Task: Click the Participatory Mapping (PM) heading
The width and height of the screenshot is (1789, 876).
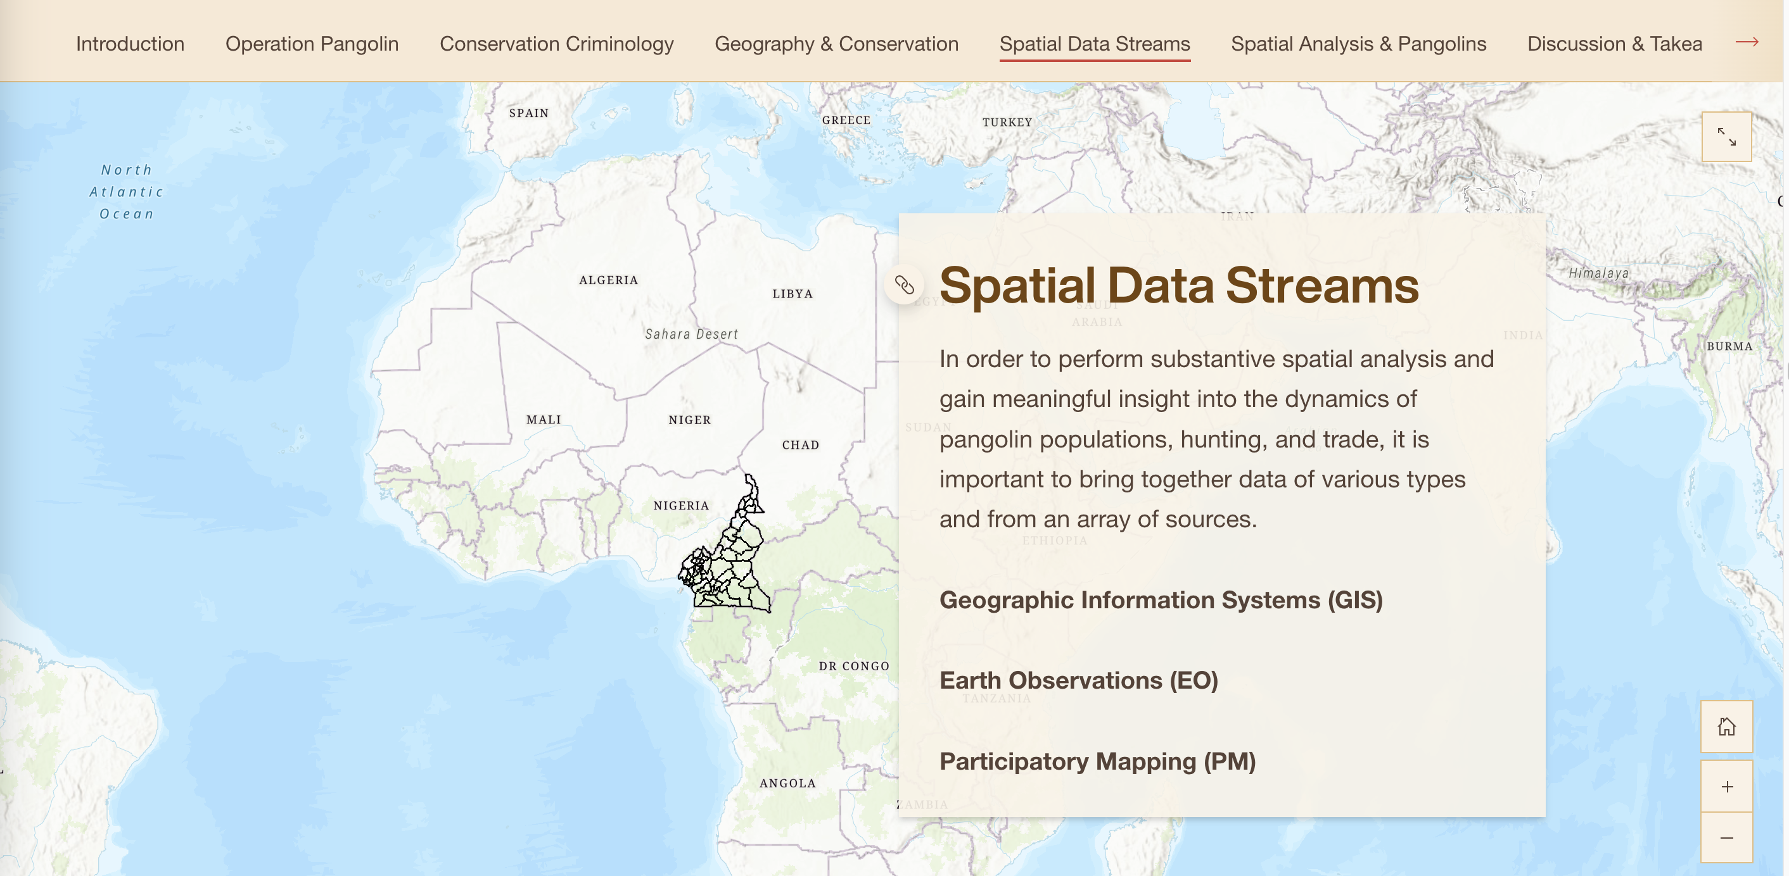Action: pos(1097,761)
